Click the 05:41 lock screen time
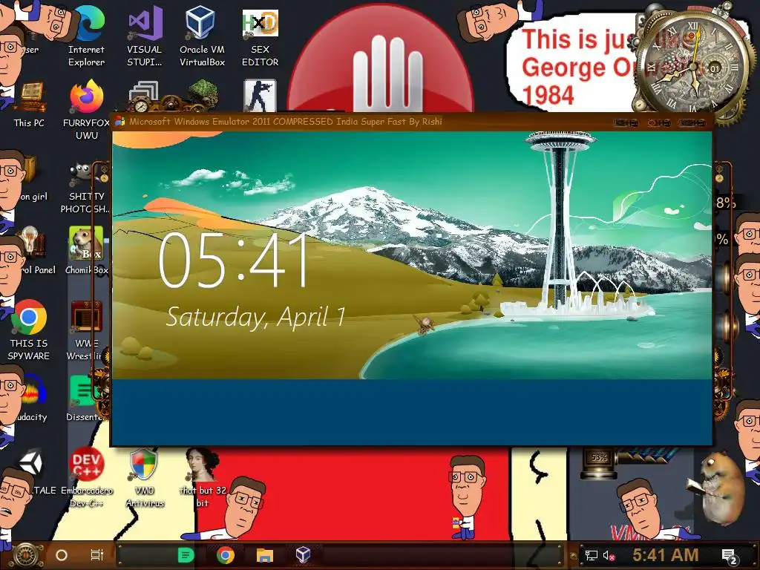Image resolution: width=760 pixels, height=570 pixels. (x=234, y=261)
